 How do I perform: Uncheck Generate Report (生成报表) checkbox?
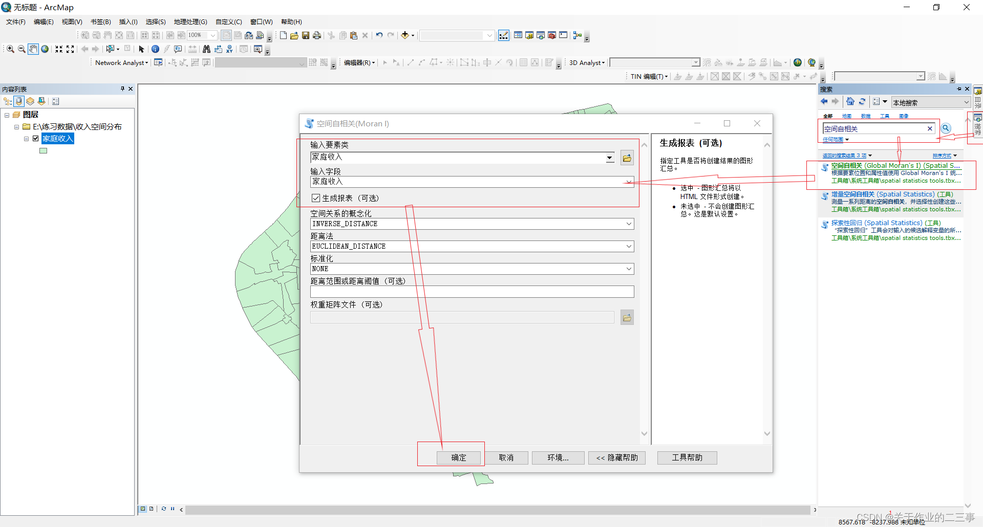coord(316,198)
